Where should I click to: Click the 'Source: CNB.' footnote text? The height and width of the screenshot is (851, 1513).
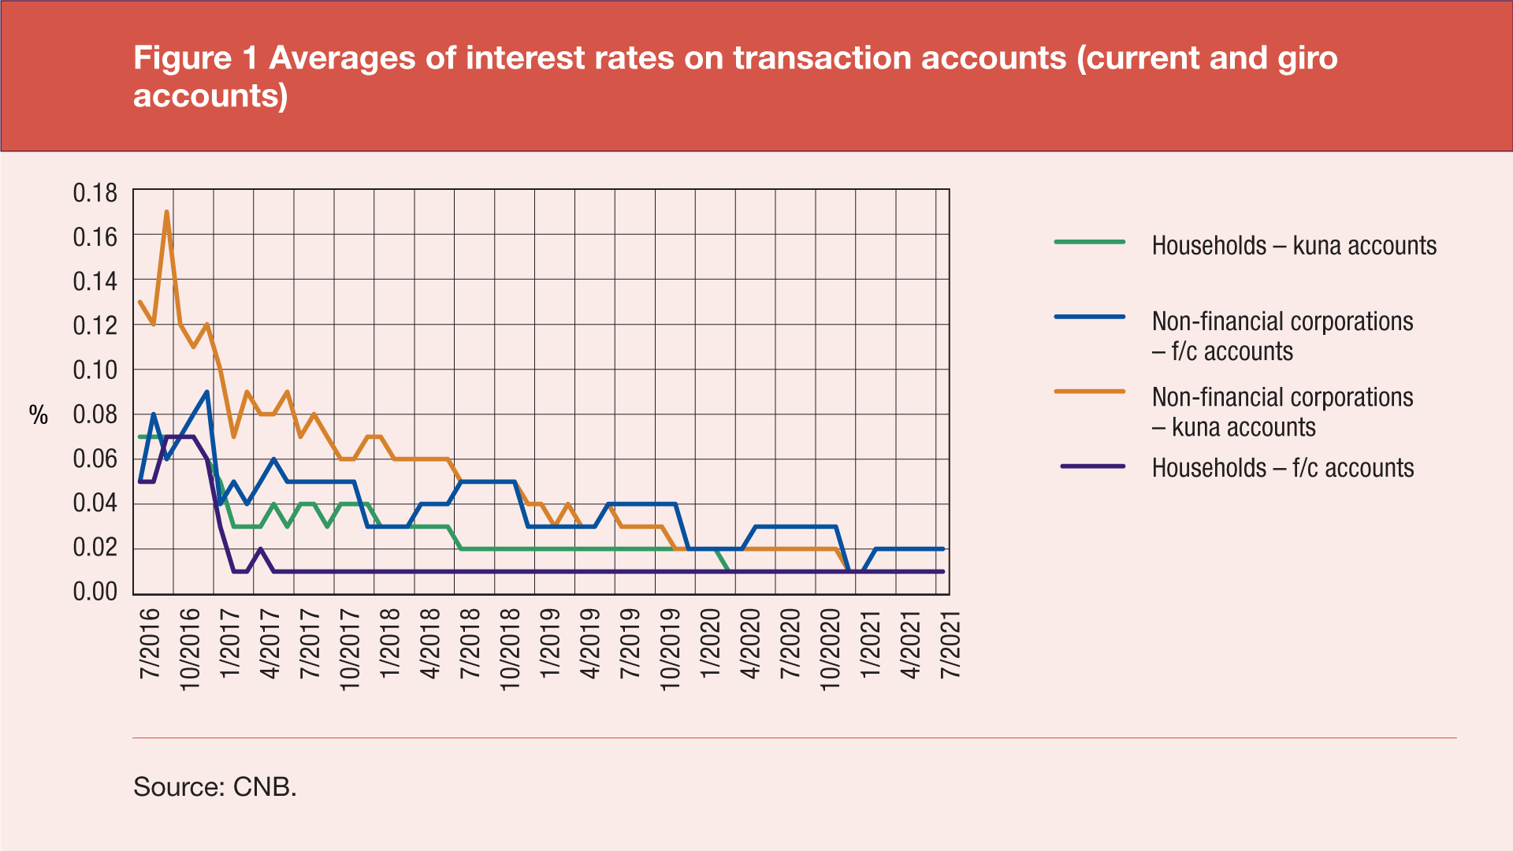pyautogui.click(x=215, y=786)
